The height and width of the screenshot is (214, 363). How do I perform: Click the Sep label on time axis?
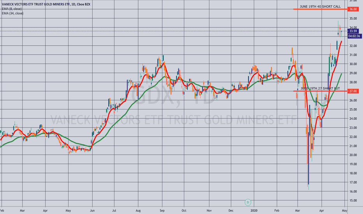coord(162,210)
